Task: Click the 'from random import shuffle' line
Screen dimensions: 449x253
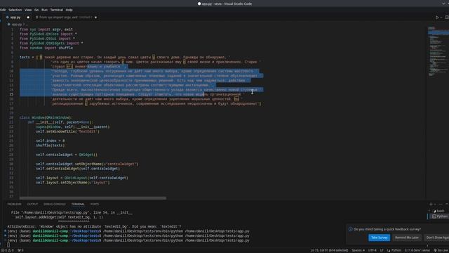Action: tap(46, 48)
